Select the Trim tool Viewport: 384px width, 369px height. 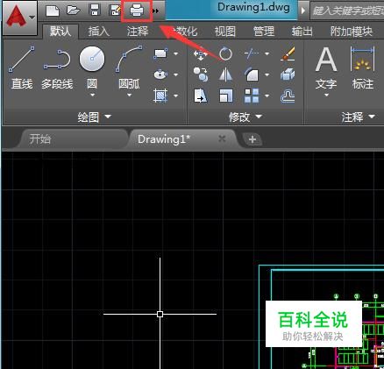[252, 53]
